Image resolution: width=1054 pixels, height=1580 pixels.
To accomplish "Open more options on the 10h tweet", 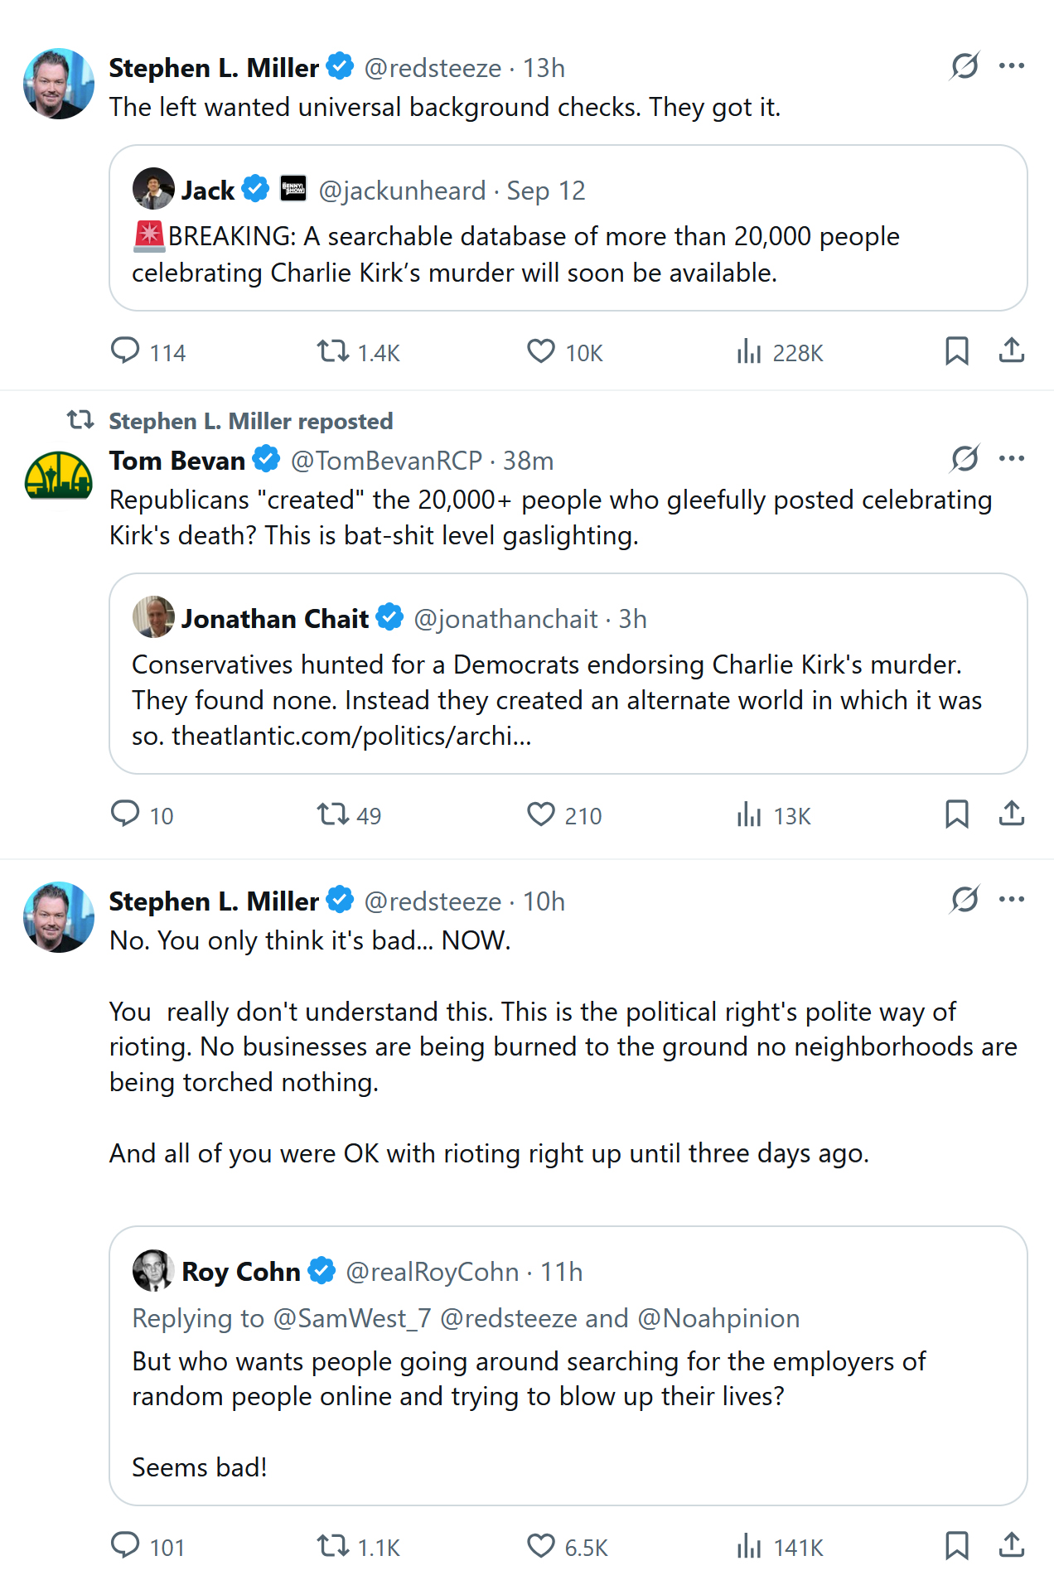I will (1011, 899).
